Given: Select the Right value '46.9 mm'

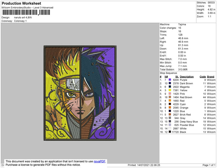Looking at the screenshot, I should [183, 42].
